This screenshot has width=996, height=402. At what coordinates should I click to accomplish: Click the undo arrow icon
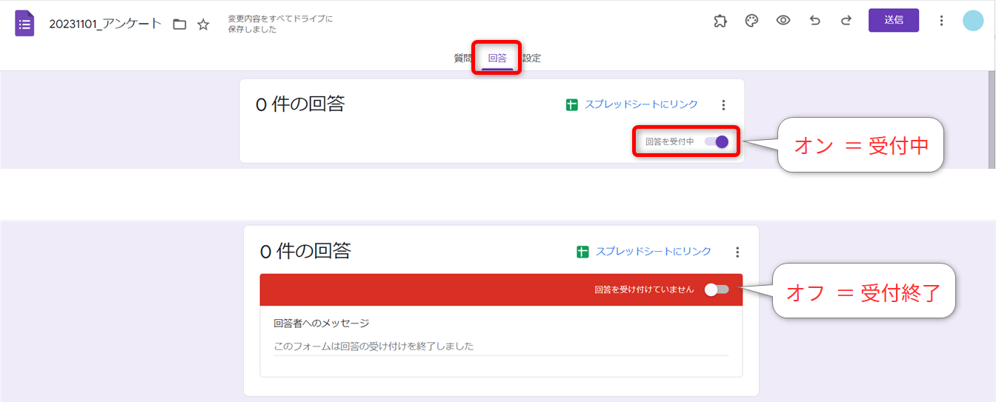815,21
